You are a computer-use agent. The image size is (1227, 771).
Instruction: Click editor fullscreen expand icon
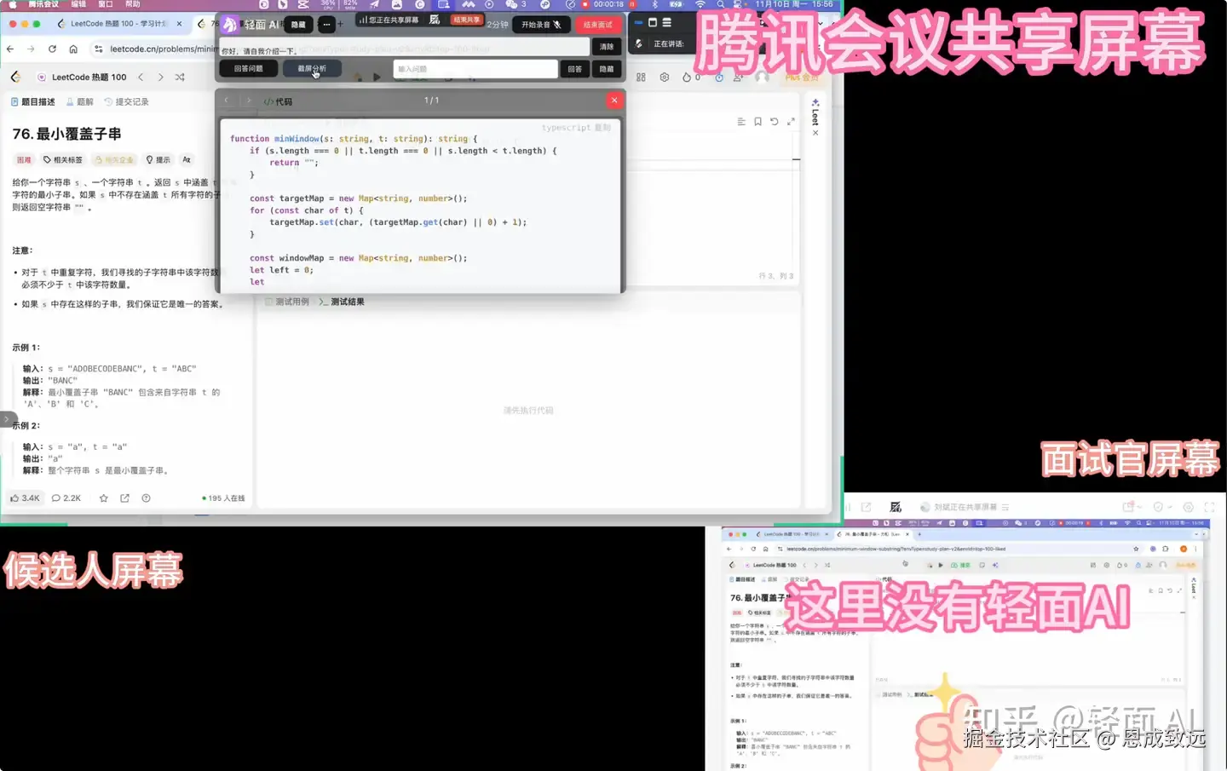point(791,122)
